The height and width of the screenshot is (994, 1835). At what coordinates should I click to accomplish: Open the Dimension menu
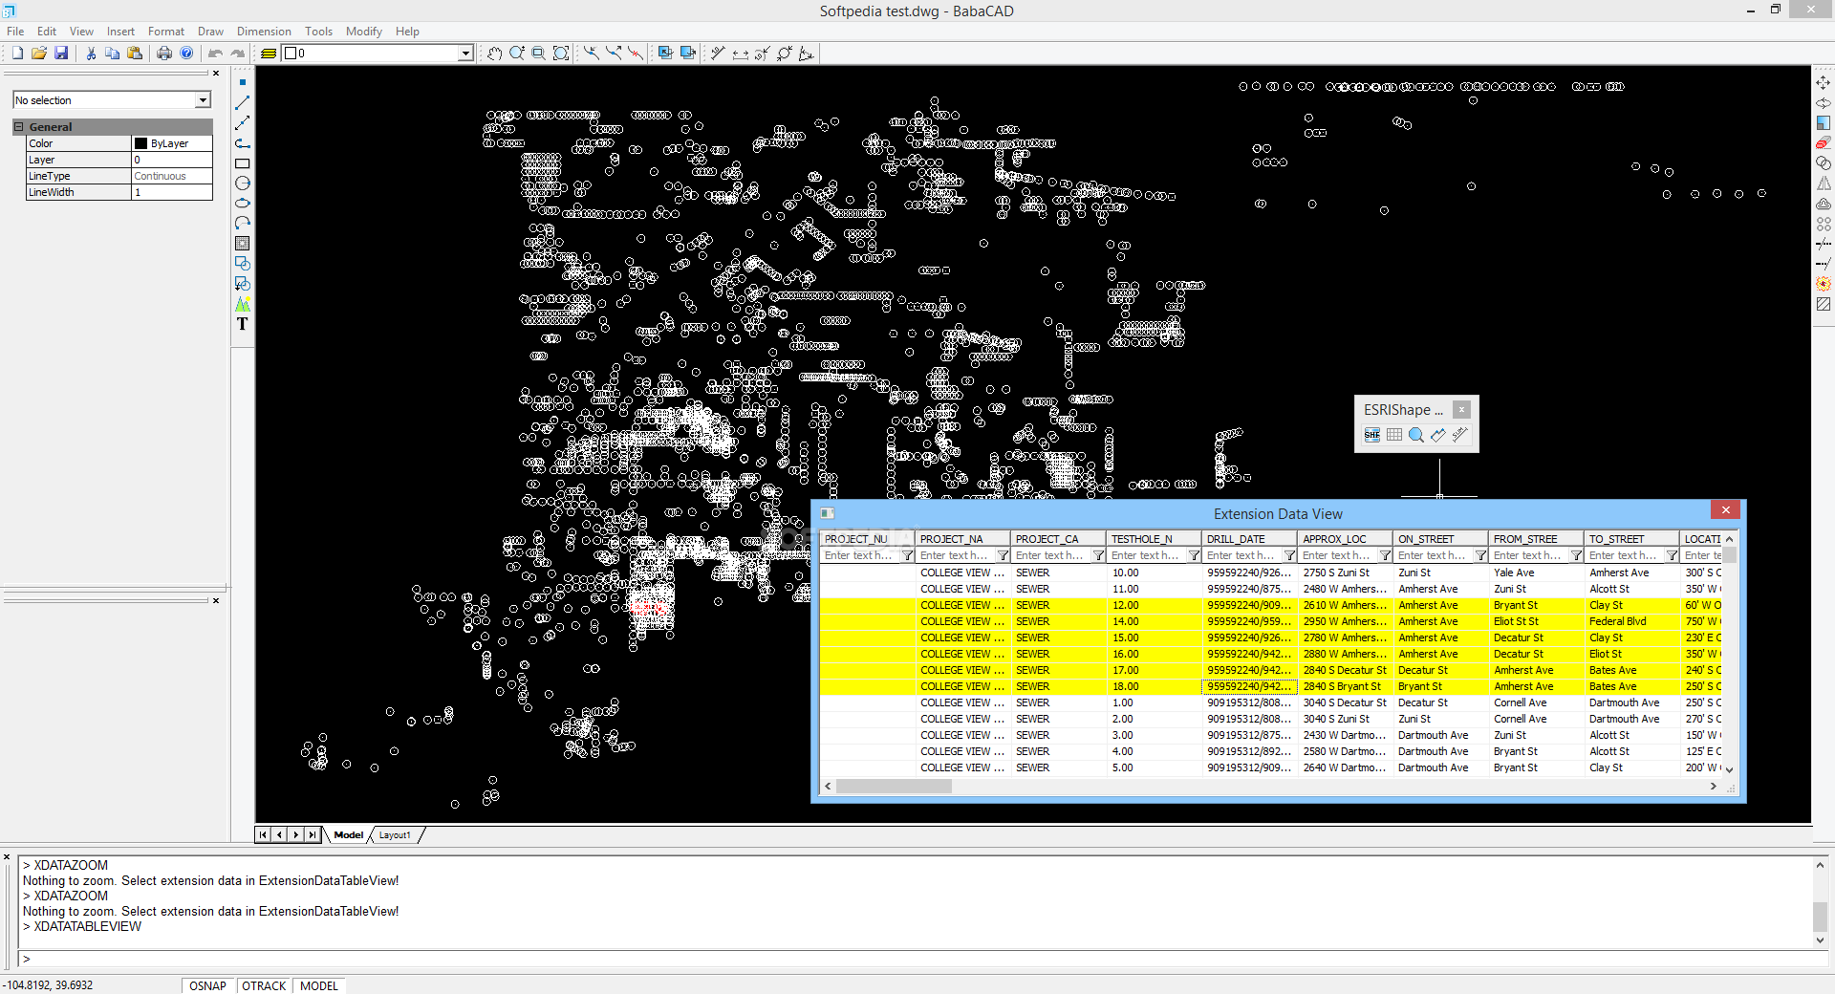coord(264,32)
